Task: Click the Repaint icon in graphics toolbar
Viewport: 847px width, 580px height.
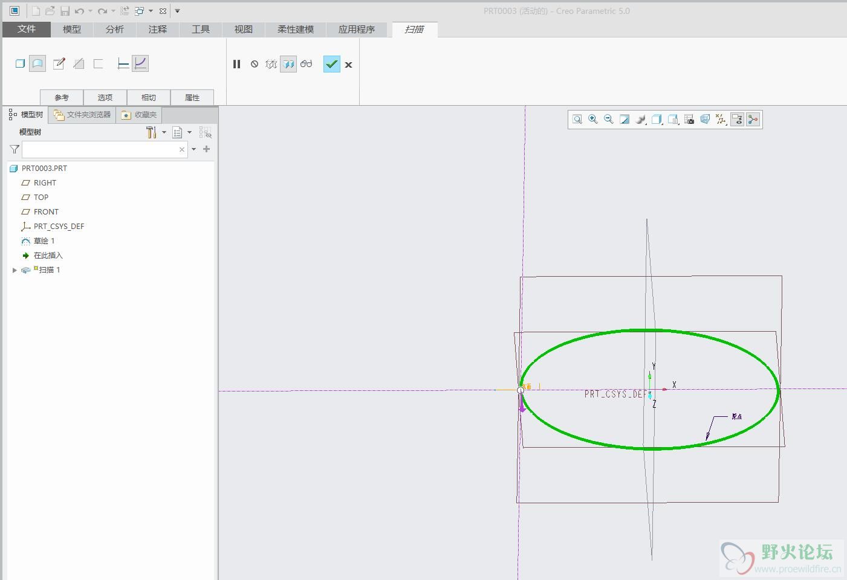Action: click(625, 120)
